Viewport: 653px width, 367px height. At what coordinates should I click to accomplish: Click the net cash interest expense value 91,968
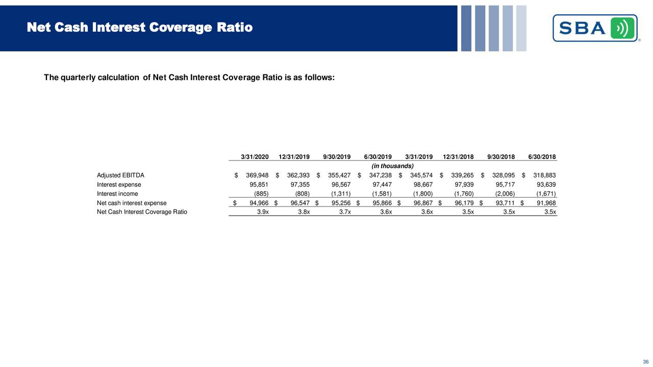(x=546, y=203)
